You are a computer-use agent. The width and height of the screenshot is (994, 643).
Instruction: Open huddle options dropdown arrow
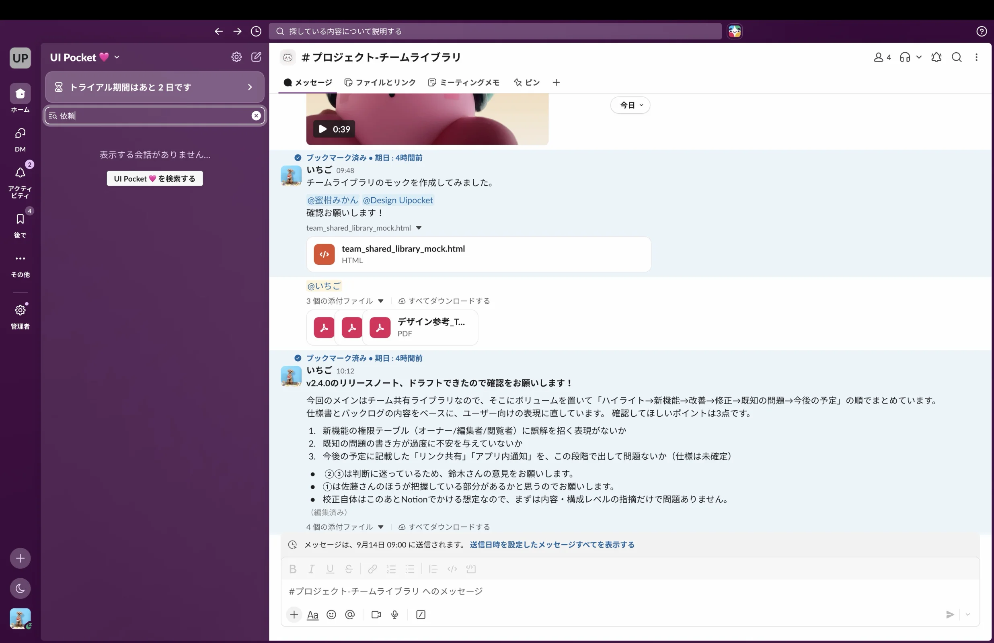click(919, 57)
